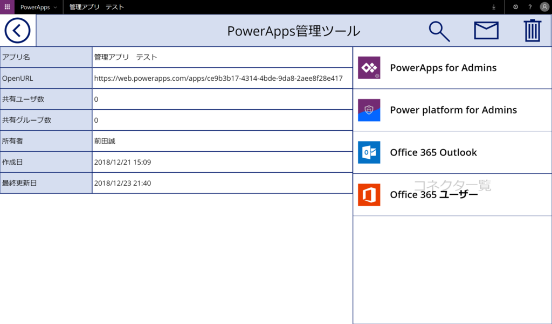Select PowerApps for Admins label

point(443,67)
